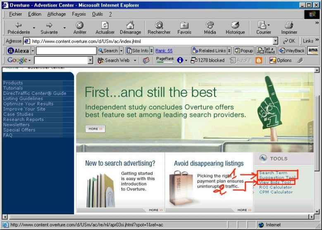The width and height of the screenshot is (322, 230).
Task: Open the Search Term Suggestion Tool link
Action: 277,175
